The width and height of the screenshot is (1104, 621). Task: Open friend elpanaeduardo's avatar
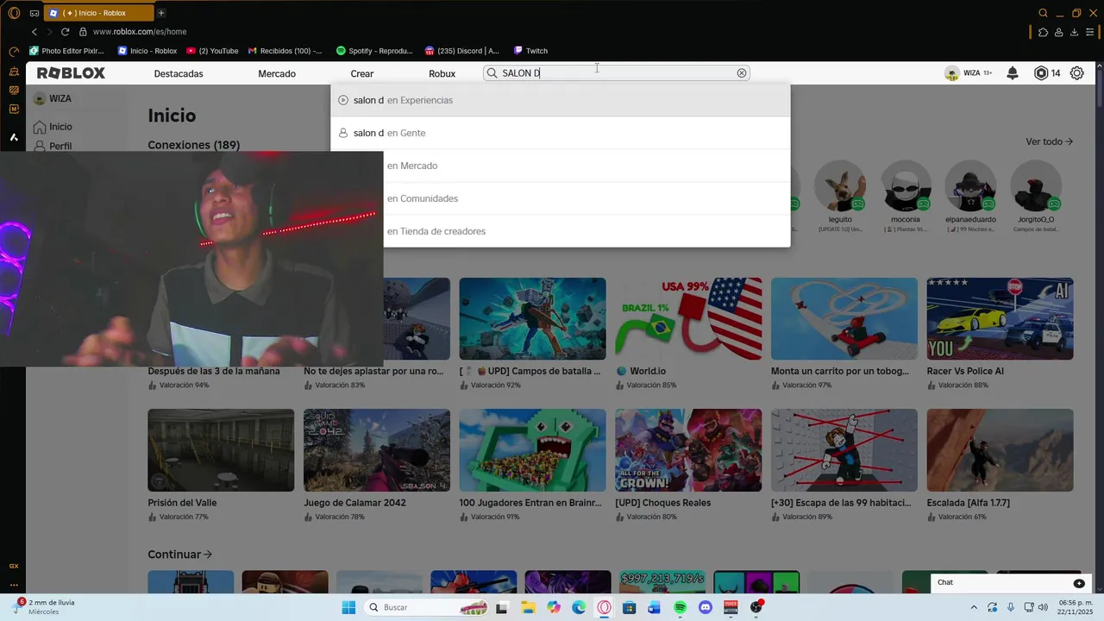pyautogui.click(x=970, y=185)
